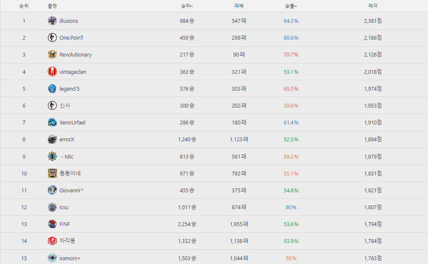Click the 동동이네 bulldog emblem icon
Image resolution: width=428 pixels, height=264 pixels.
point(52,173)
